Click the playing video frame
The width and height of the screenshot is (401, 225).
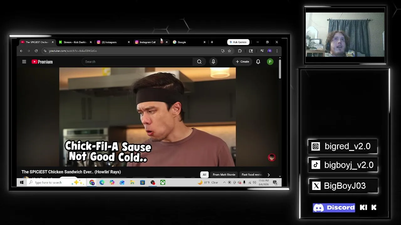148,117
